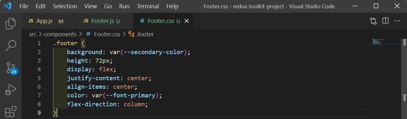
Task: Open the File menu
Action: tap(24, 6)
